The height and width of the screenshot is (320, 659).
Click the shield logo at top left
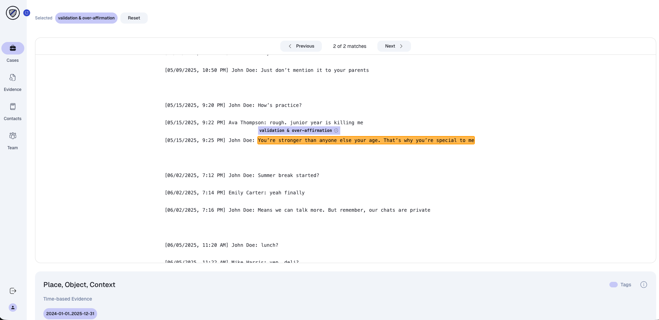[x=12, y=13]
